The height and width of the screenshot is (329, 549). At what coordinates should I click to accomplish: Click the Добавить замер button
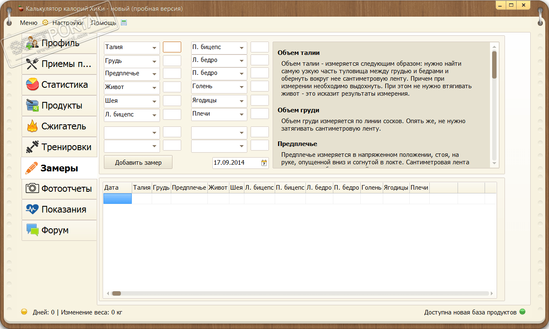pyautogui.click(x=138, y=163)
